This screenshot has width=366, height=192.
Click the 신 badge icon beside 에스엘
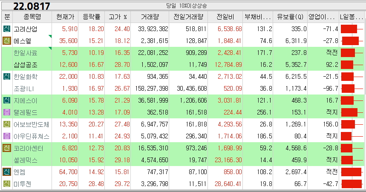click(7, 41)
